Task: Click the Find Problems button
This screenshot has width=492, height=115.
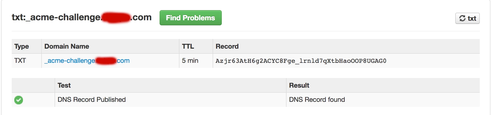Action: point(190,18)
